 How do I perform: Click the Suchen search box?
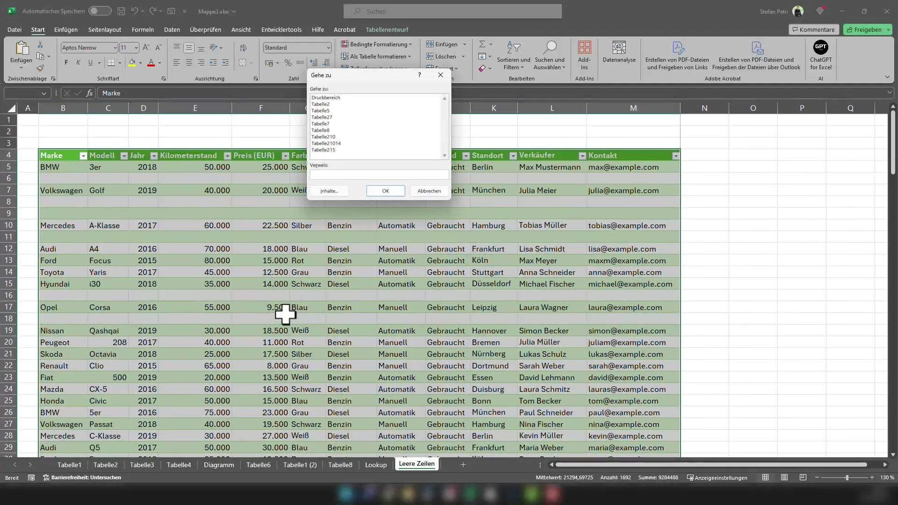(452, 11)
